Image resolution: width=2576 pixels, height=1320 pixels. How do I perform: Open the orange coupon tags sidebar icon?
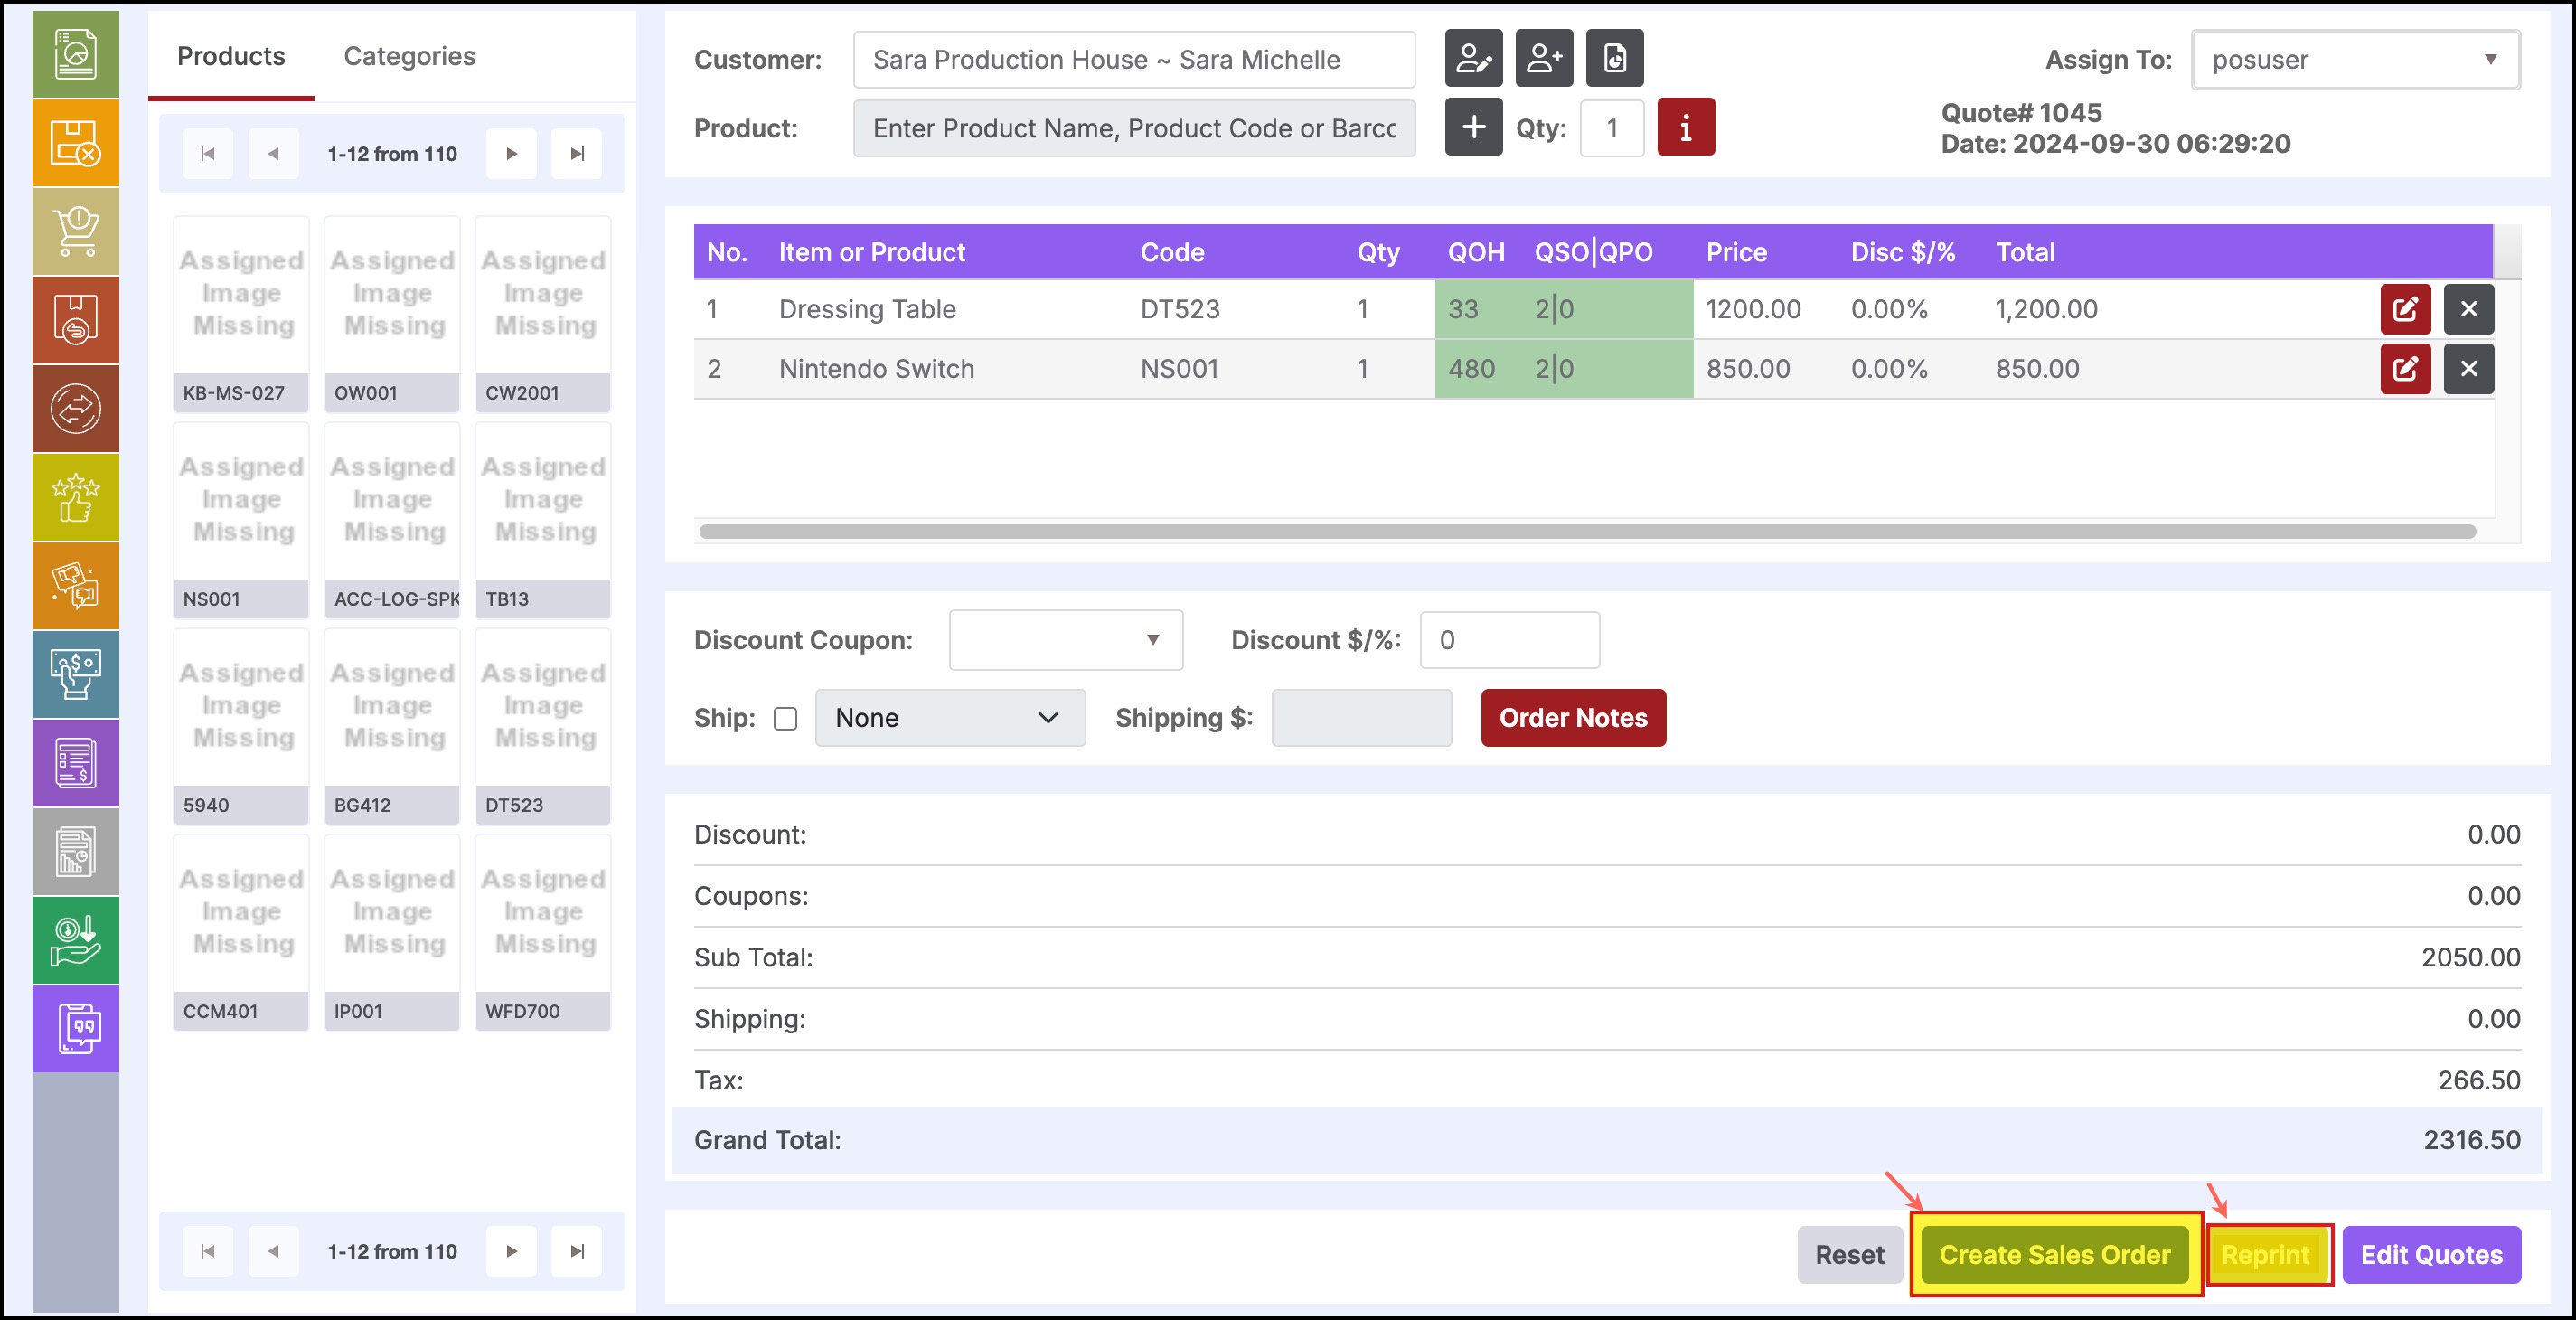tap(75, 585)
